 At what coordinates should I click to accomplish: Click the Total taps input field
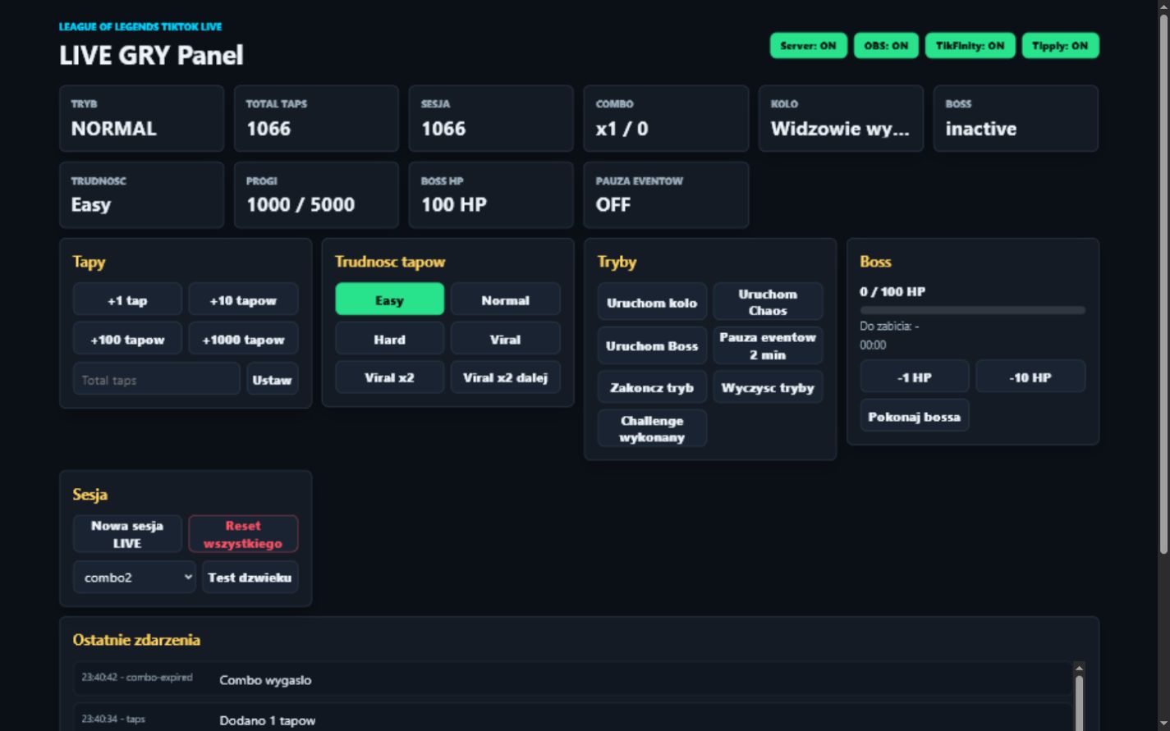click(x=157, y=379)
